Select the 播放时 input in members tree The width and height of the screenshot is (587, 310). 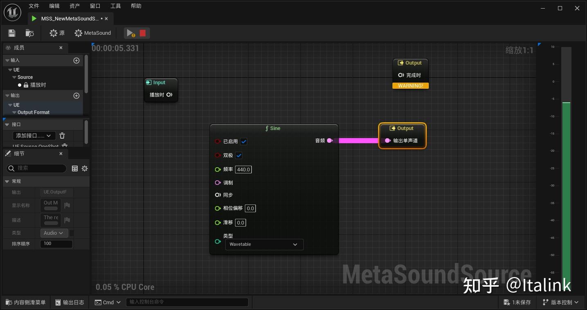tap(38, 85)
